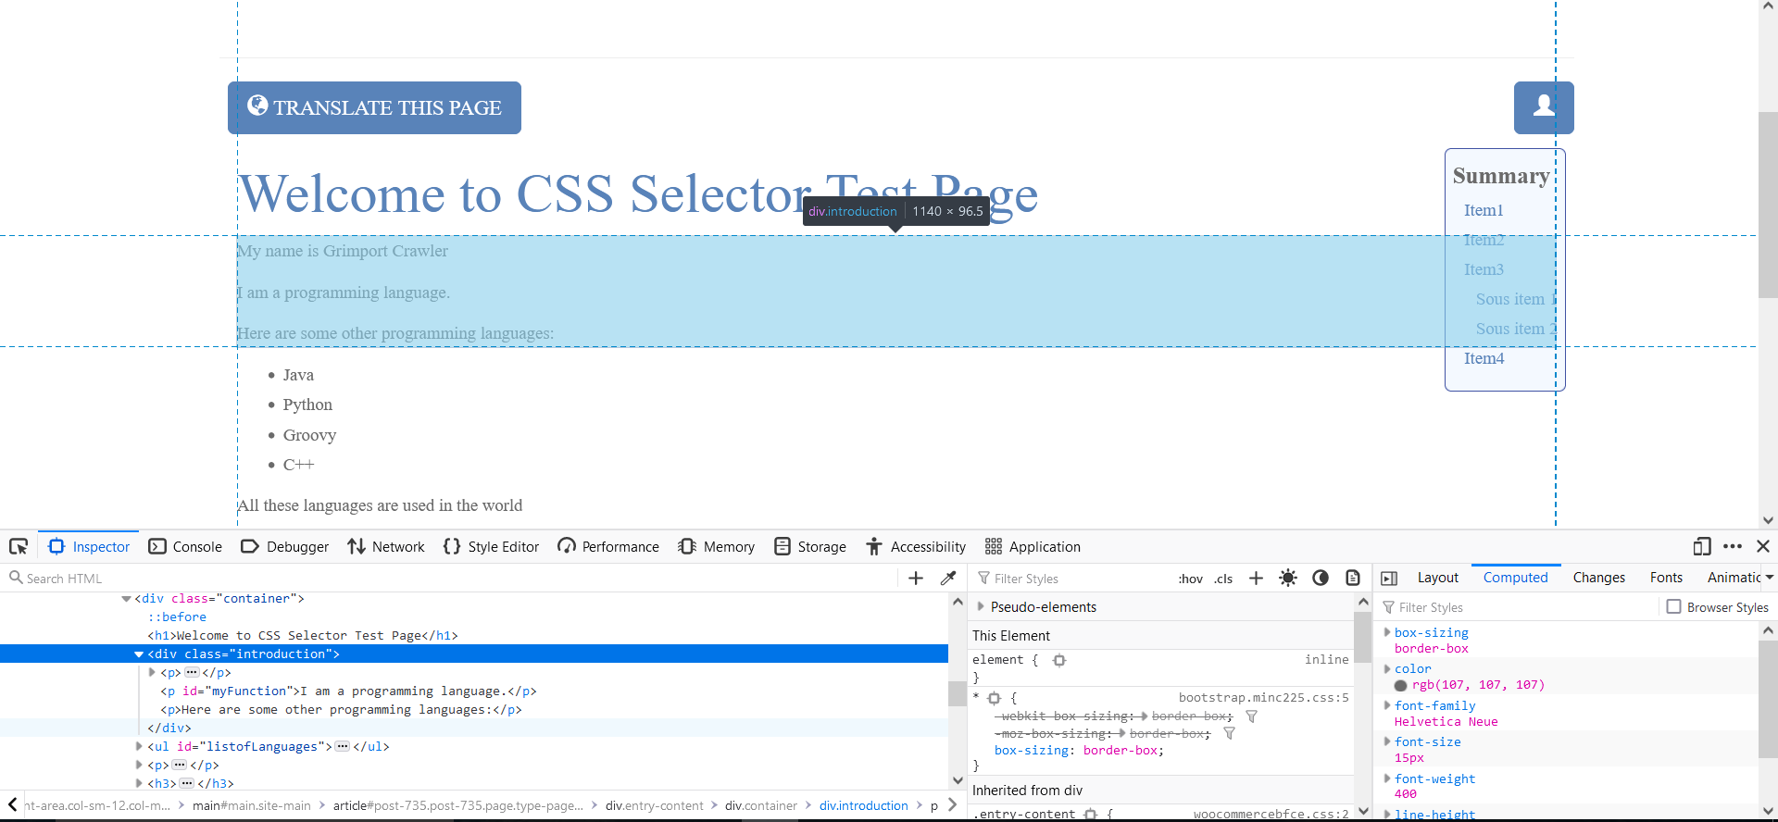Open the Application tab
1778x822 pixels.
pos(1033,546)
